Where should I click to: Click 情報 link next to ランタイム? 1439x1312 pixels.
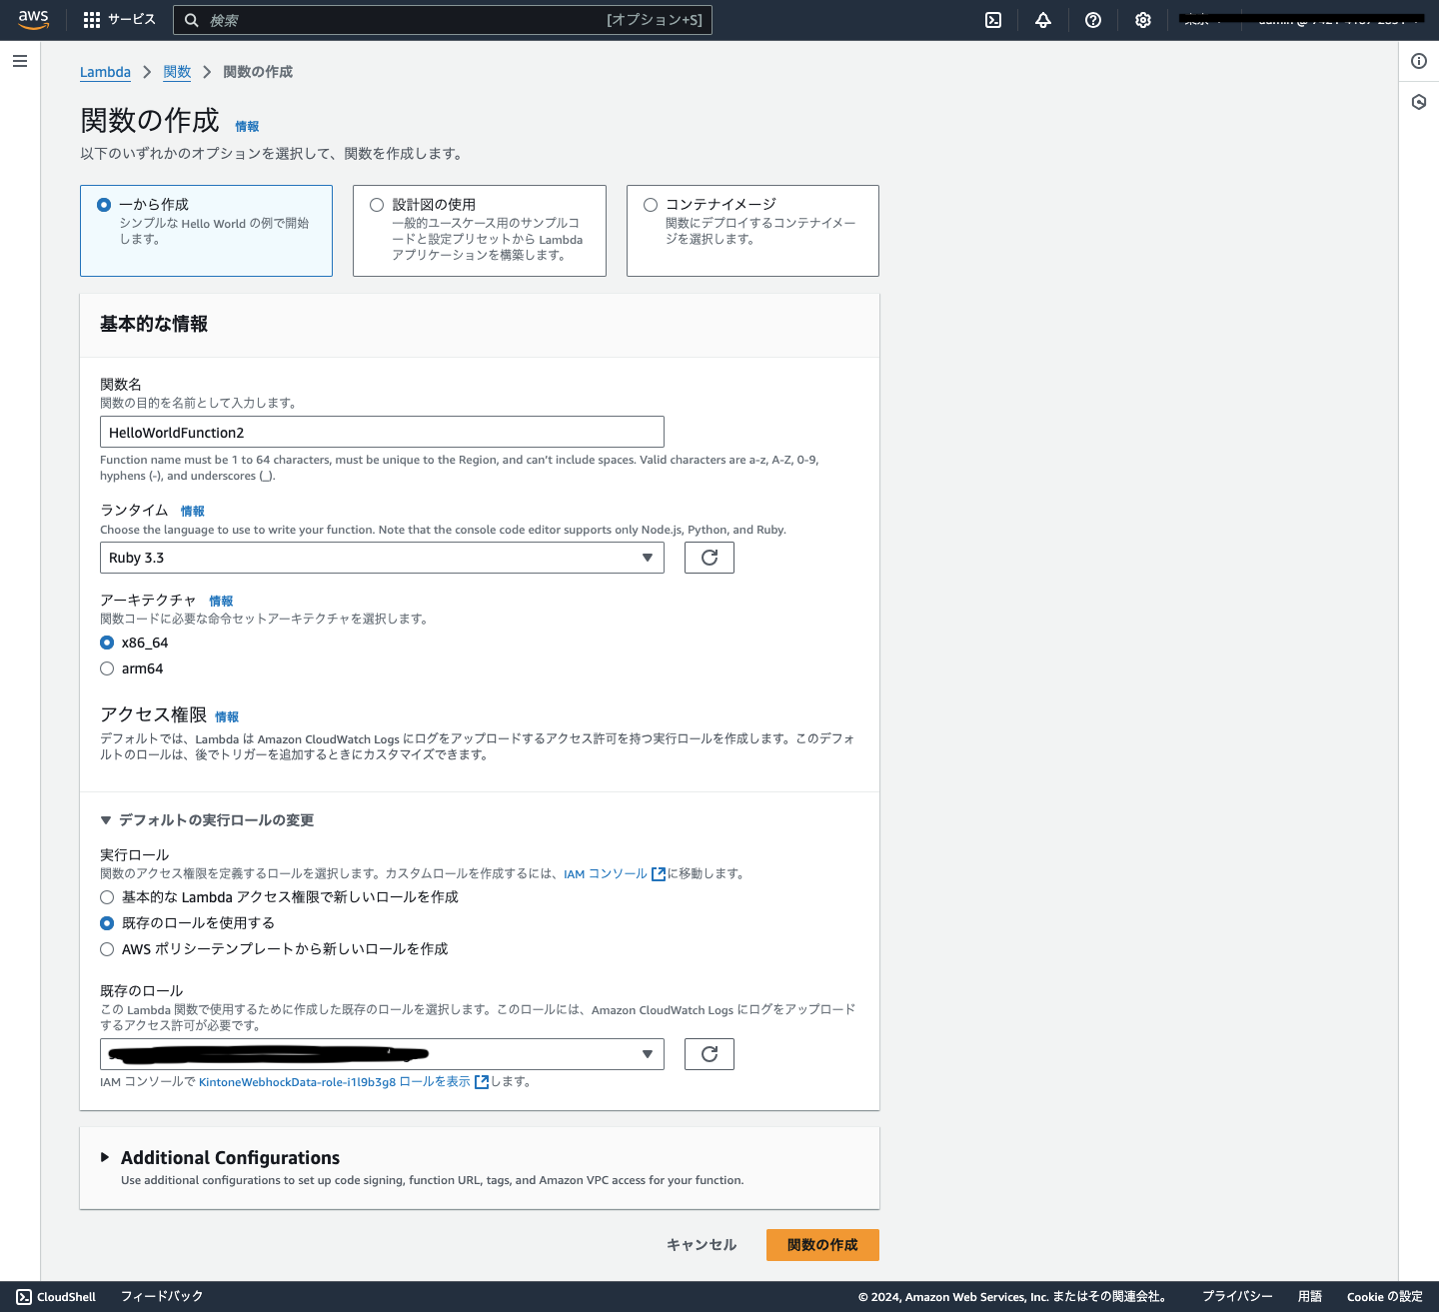point(193,512)
